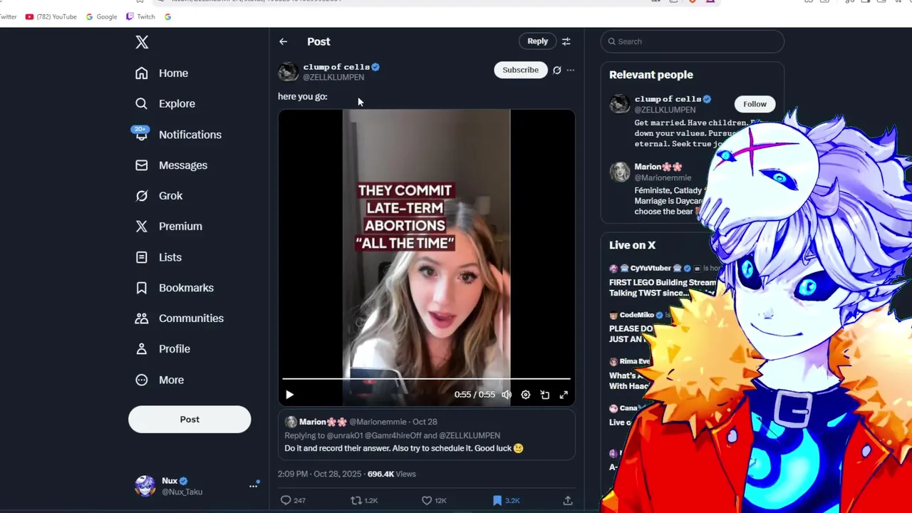
Task: Open the Twitch browser bookmark
Action: [x=140, y=16]
